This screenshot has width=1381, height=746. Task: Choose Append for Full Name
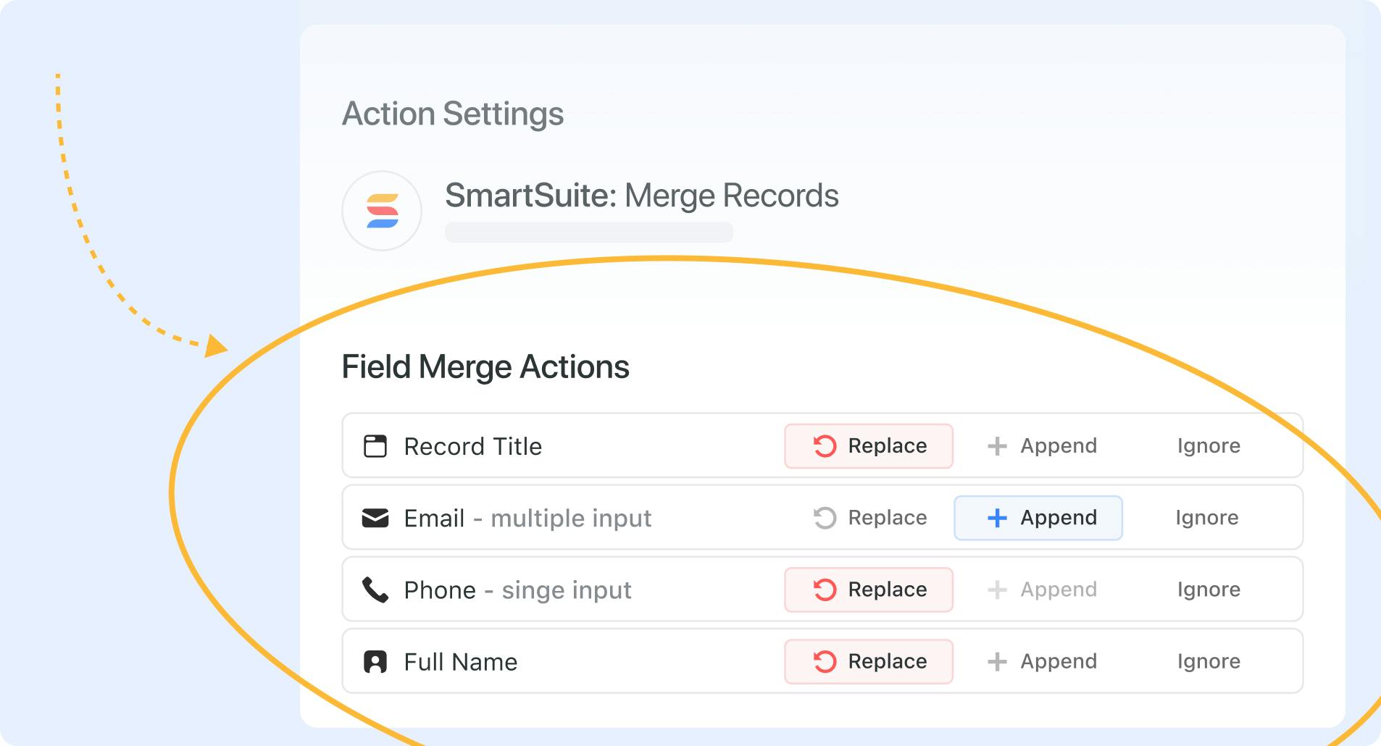point(1042,661)
